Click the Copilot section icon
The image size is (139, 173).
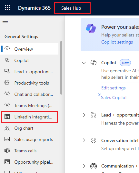click(x=94, y=63)
